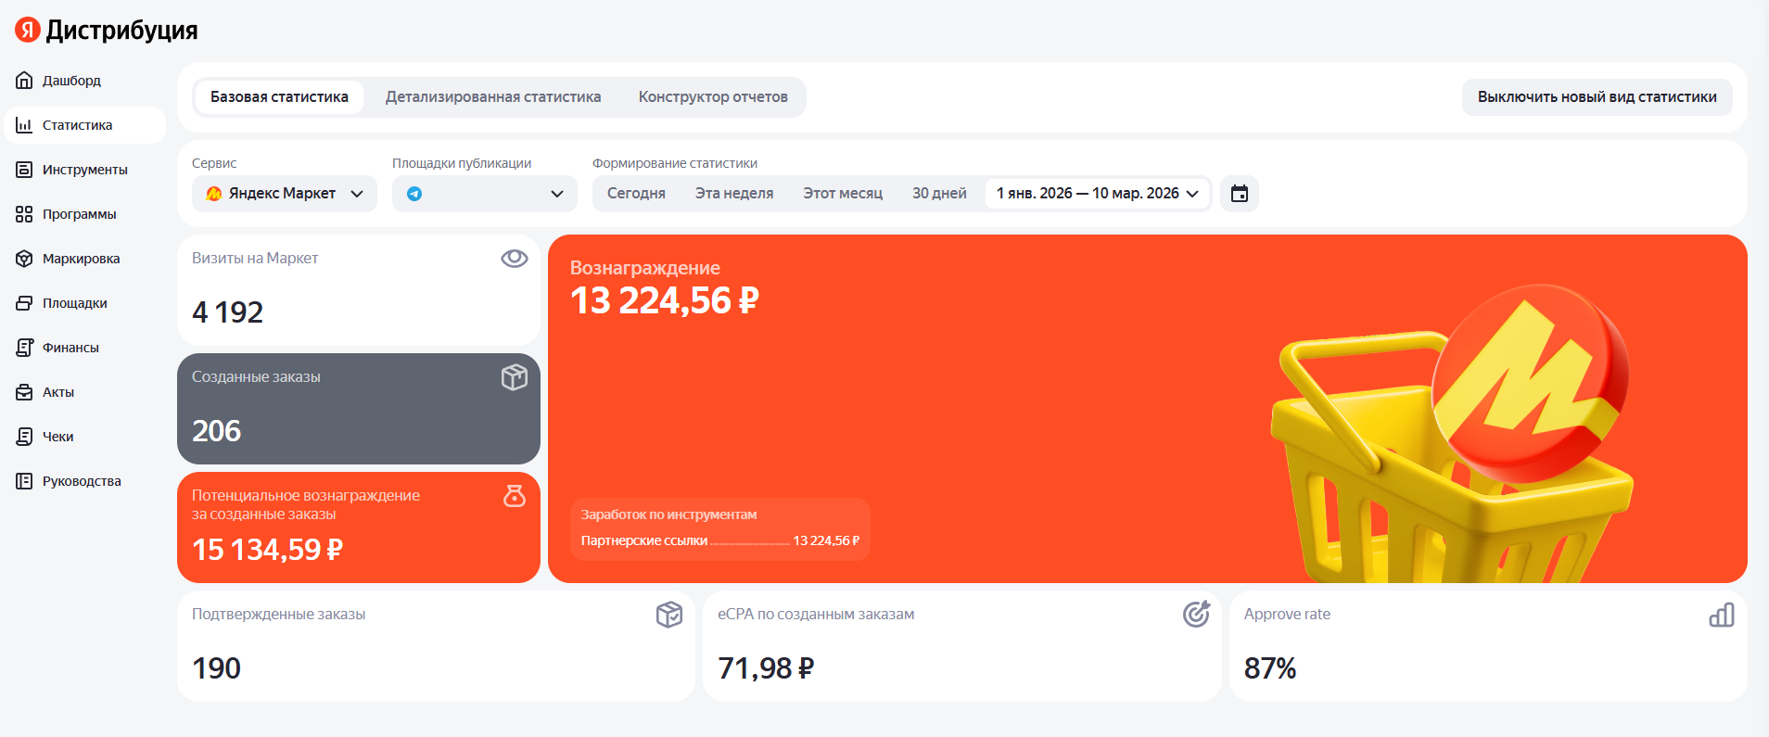Image resolution: width=1769 pixels, height=737 pixels.
Task: Click the chart icon on Approve rate card
Action: [1722, 615]
